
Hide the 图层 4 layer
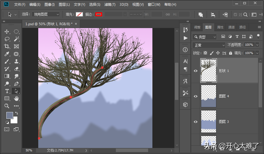[196, 96]
